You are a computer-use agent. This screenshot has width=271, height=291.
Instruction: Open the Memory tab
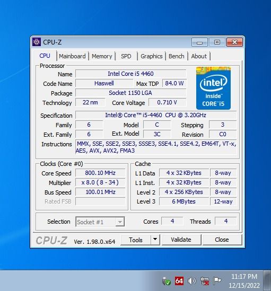tap(102, 56)
